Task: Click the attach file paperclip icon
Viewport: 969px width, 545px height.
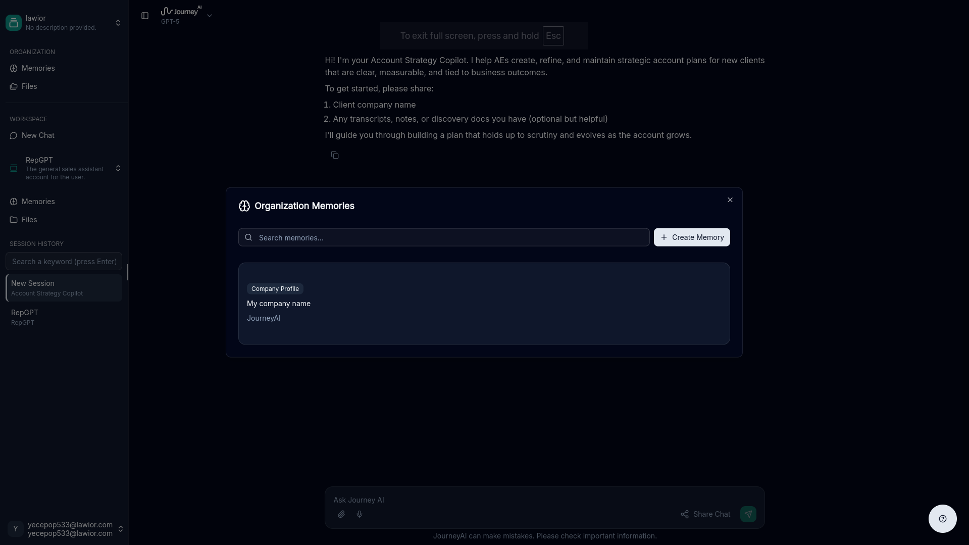Action: 341,514
